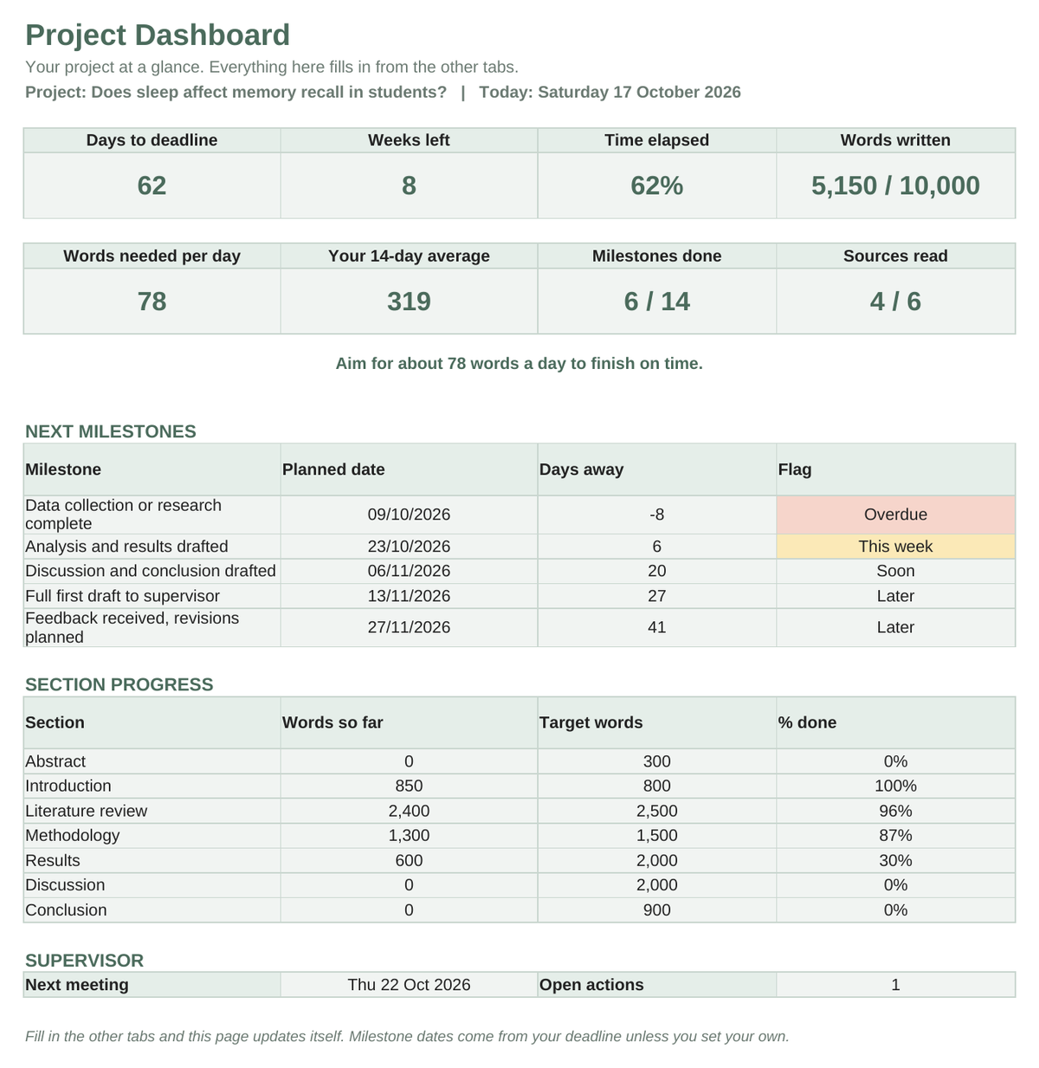This screenshot has width=1039, height=1068.
Task: Select 'Full first draft to supervisor' milestone
Action: tap(152, 596)
